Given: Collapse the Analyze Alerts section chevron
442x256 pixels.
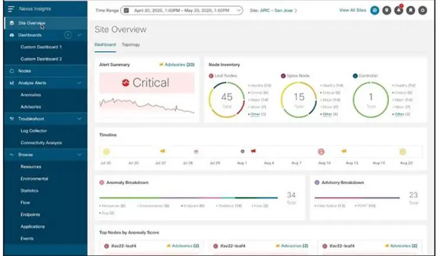Looking at the screenshot, I should (x=80, y=83).
